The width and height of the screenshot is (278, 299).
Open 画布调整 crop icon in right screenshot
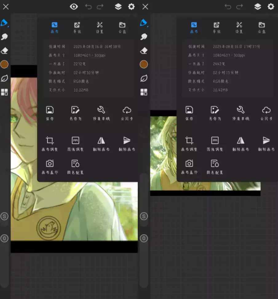click(189, 144)
